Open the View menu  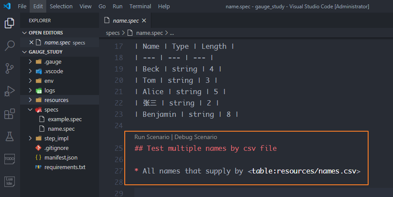click(x=85, y=6)
